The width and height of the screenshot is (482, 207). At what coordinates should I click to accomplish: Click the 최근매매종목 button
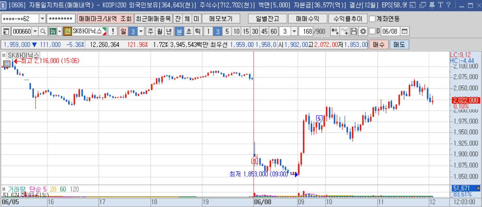153,19
